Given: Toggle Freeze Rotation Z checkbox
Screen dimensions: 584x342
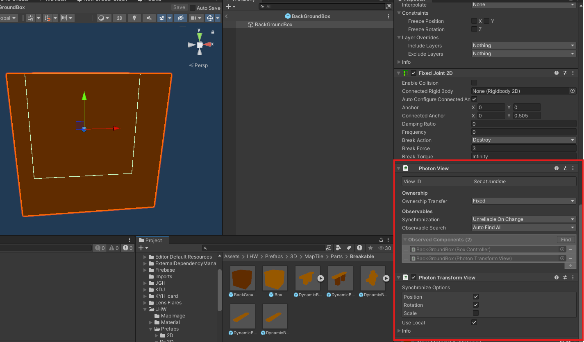Looking at the screenshot, I should pos(474,29).
